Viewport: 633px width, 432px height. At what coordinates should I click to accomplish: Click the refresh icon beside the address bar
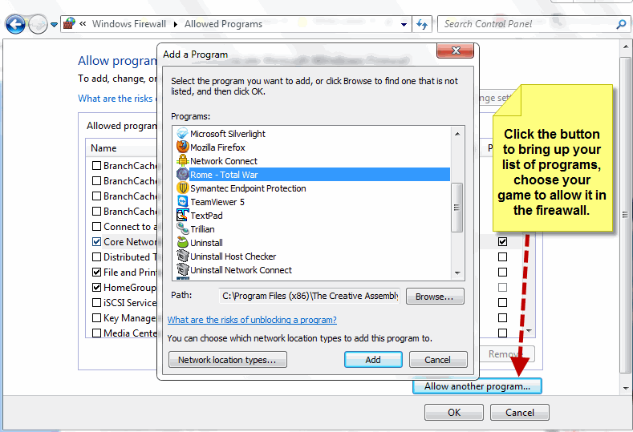tap(422, 24)
